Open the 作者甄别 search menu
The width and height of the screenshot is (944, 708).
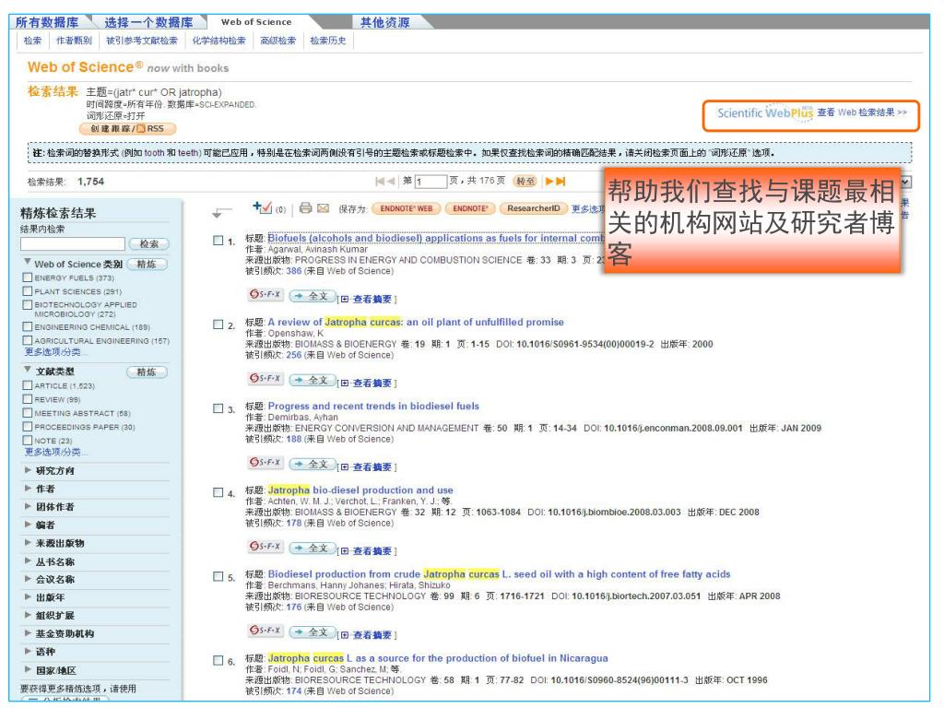[x=74, y=41]
